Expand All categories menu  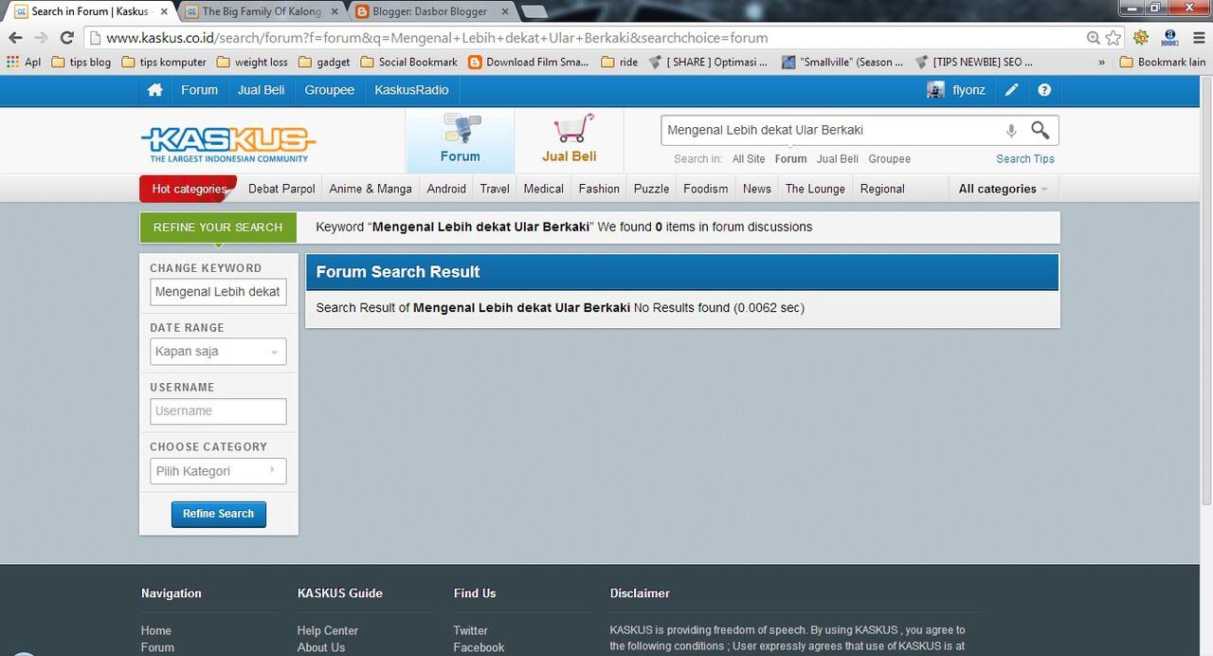(1004, 189)
